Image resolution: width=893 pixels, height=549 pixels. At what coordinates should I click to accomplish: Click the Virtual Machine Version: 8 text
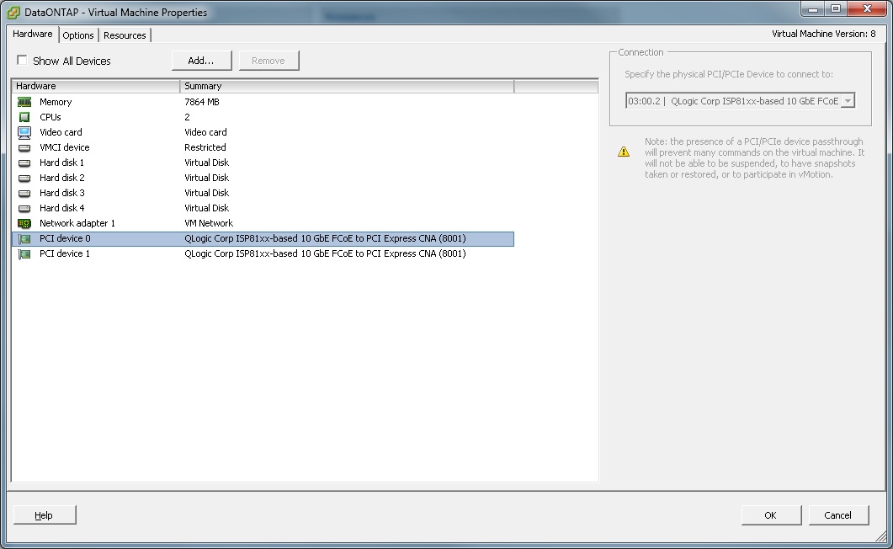[x=823, y=35]
